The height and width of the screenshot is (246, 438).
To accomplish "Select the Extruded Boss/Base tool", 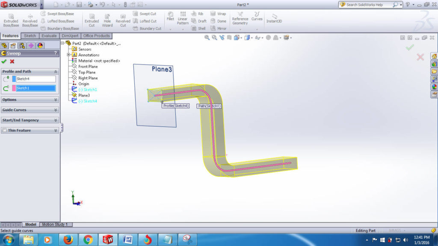I will (x=11, y=20).
